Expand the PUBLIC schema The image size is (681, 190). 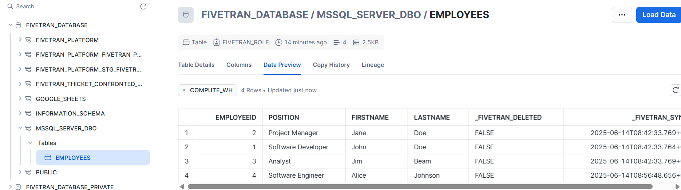pos(20,172)
